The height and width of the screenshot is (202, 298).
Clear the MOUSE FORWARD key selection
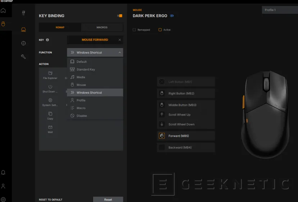[120, 40]
